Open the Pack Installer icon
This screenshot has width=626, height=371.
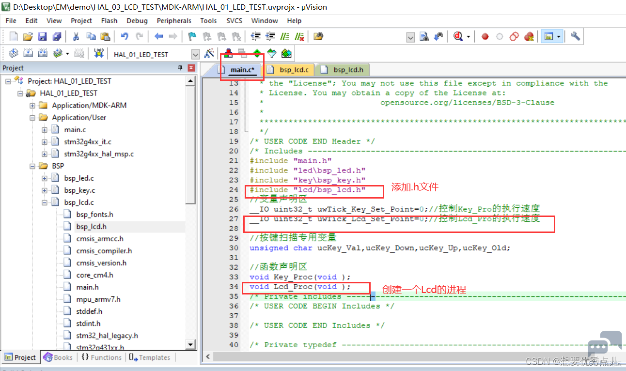[286, 53]
